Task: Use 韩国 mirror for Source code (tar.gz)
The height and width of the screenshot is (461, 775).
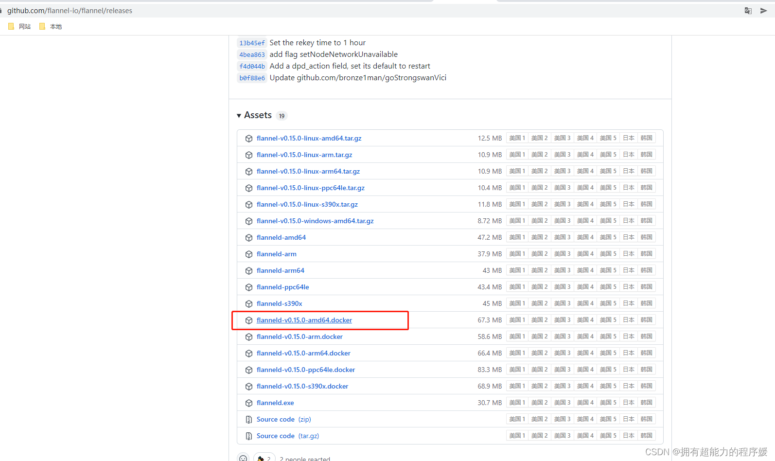Action: pyautogui.click(x=647, y=436)
